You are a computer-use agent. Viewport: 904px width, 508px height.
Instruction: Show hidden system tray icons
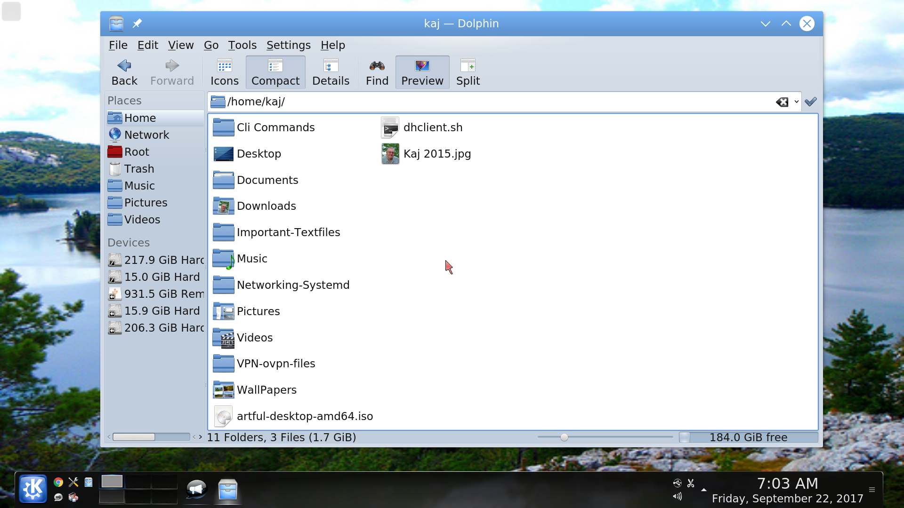click(x=704, y=490)
